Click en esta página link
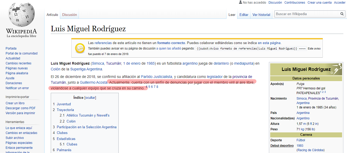Viewport: 347px width, 153px height. [x=269, y=43]
